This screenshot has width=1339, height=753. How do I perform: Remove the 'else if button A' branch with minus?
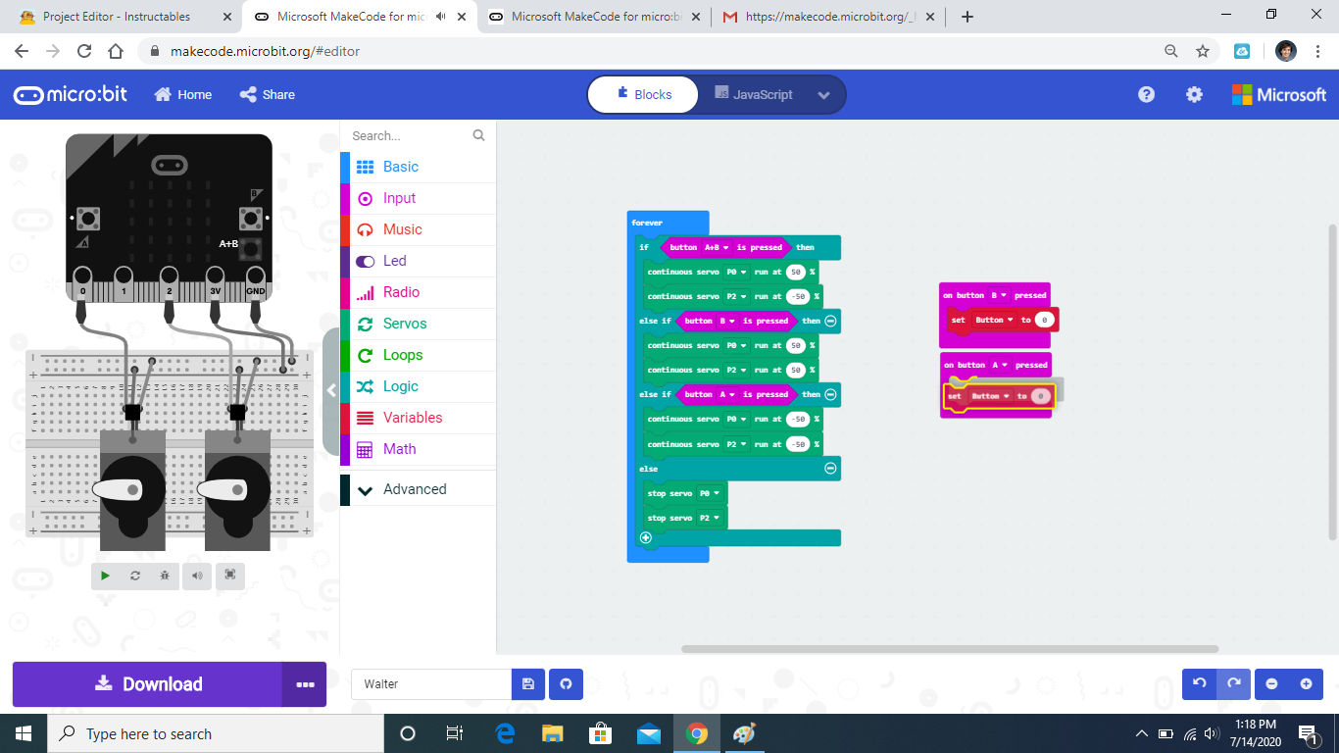830,394
